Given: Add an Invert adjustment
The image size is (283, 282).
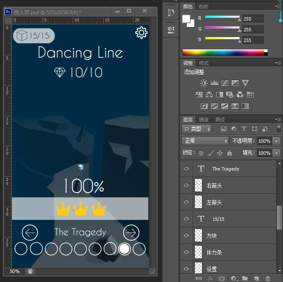Looking at the screenshot, I should [x=204, y=106].
